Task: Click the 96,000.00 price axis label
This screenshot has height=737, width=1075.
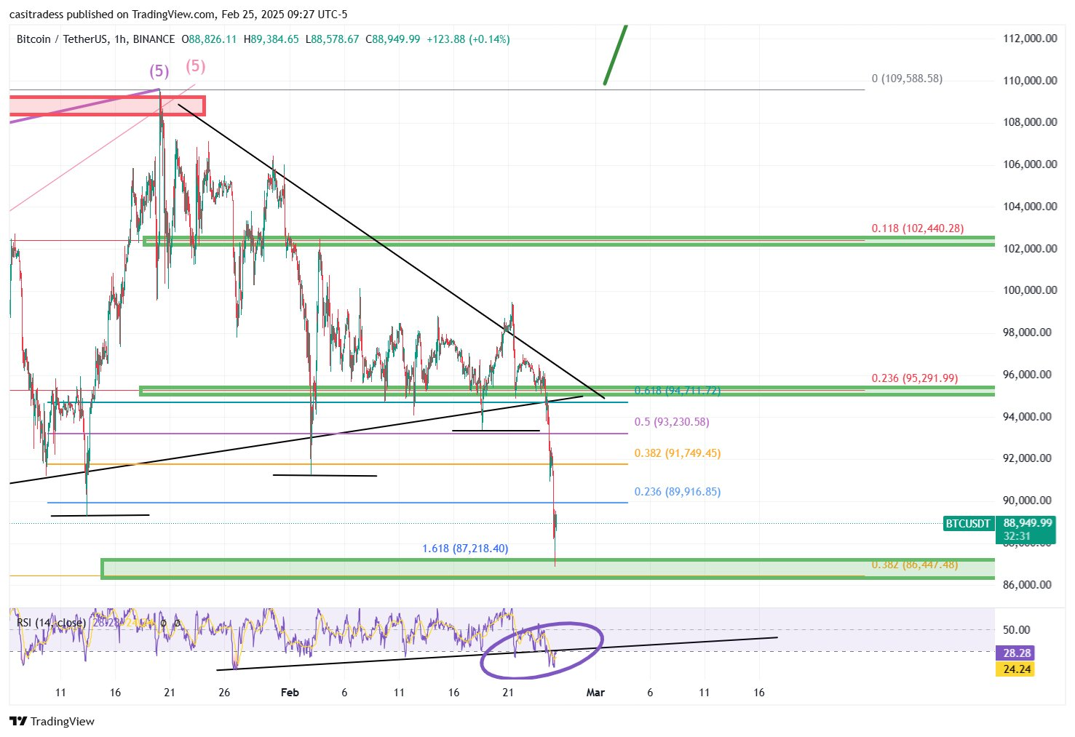Action: (1027, 374)
